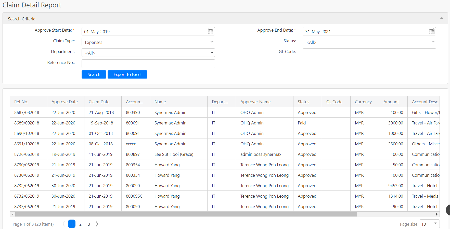Go to next results page arrow
Image resolution: width=450 pixels, height=229 pixels.
(x=97, y=224)
